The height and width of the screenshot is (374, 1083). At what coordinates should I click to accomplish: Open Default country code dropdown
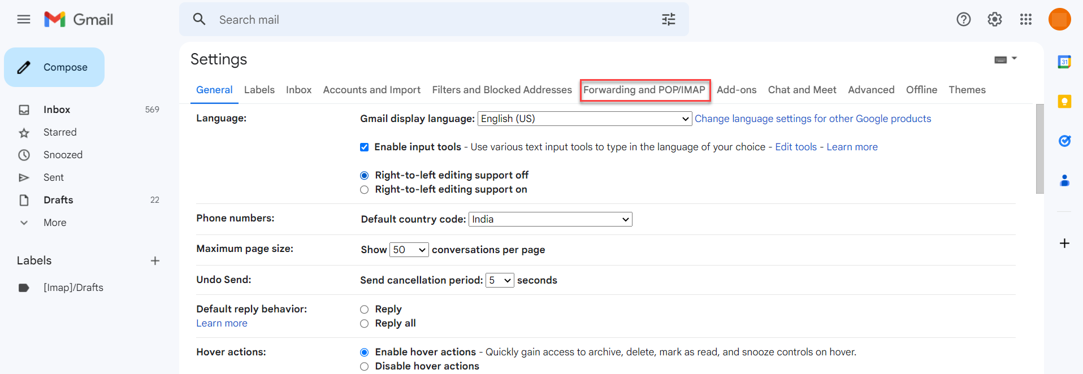pyautogui.click(x=551, y=219)
